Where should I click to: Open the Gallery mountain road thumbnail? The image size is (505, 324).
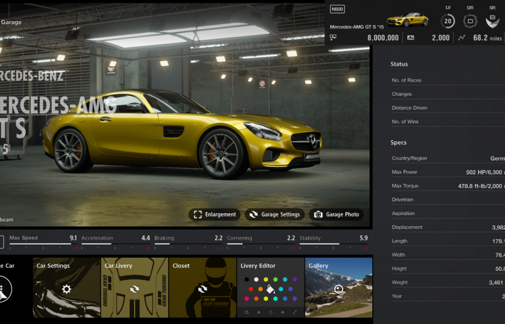pyautogui.click(x=339, y=287)
